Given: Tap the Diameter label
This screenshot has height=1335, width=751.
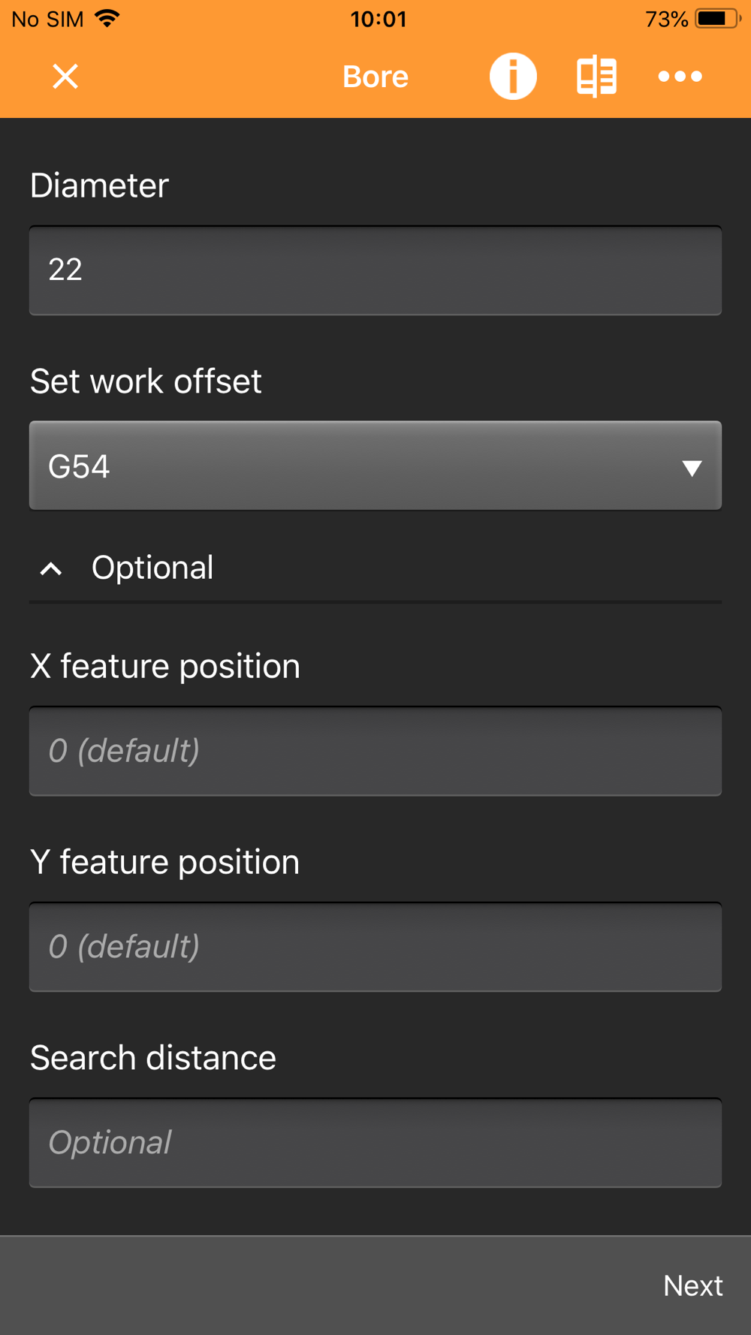Looking at the screenshot, I should (99, 185).
